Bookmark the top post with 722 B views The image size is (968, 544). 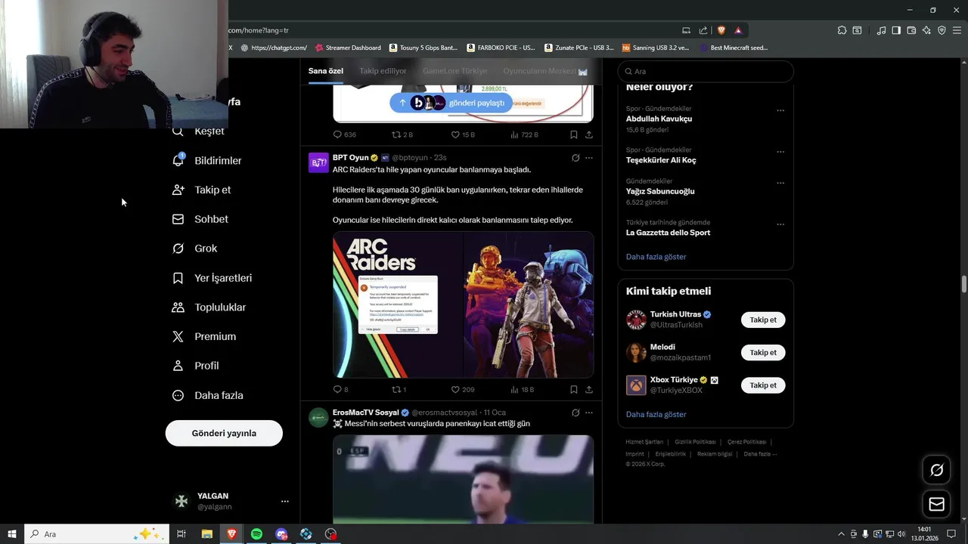(x=574, y=134)
